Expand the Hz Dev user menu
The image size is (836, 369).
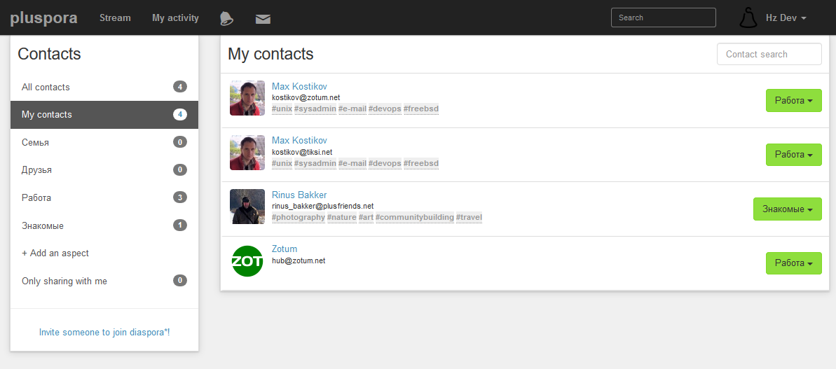click(786, 18)
